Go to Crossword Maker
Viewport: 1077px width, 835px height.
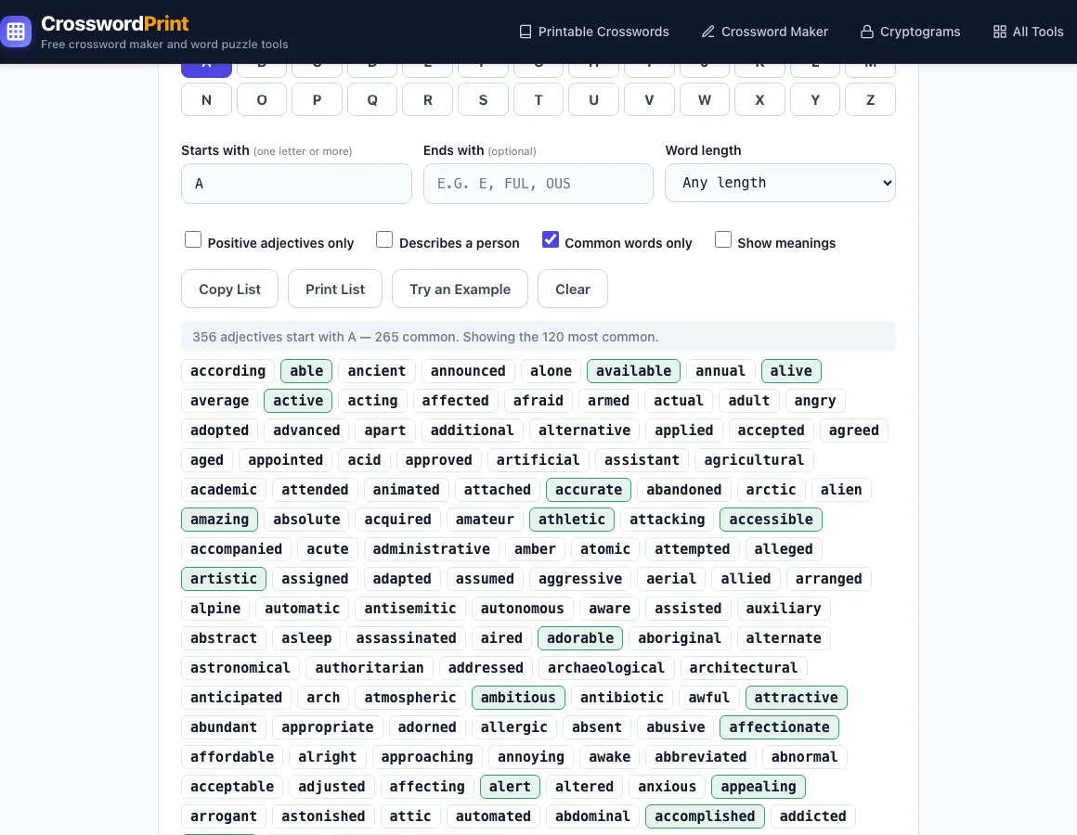(765, 32)
